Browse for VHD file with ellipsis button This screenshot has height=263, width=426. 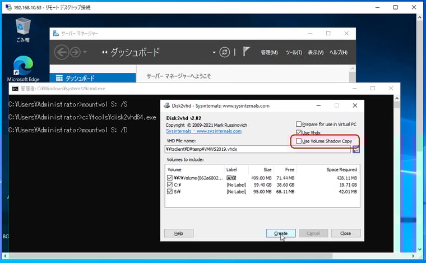click(356, 149)
